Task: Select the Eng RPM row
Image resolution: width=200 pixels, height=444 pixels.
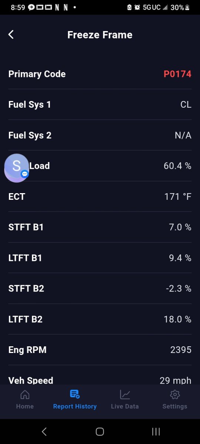Action: tap(100, 350)
